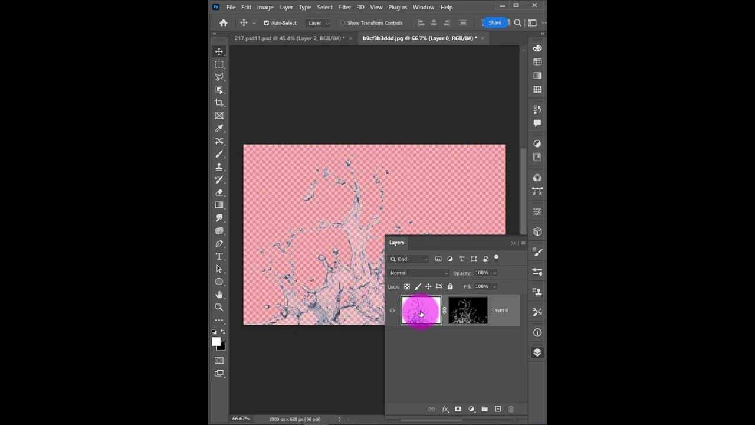755x425 pixels.
Task: Select the Path Selection tool
Action: click(x=219, y=269)
